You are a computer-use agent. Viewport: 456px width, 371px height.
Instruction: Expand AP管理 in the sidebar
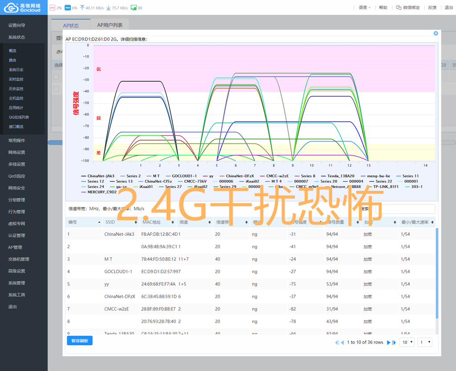point(15,247)
